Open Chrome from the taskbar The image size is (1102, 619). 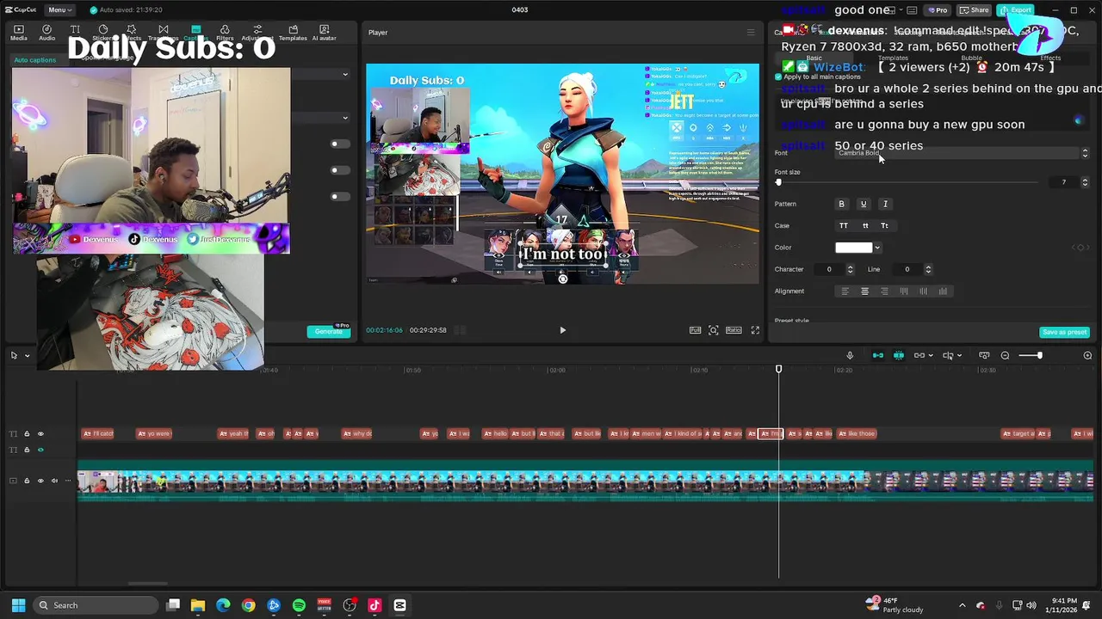click(x=249, y=605)
